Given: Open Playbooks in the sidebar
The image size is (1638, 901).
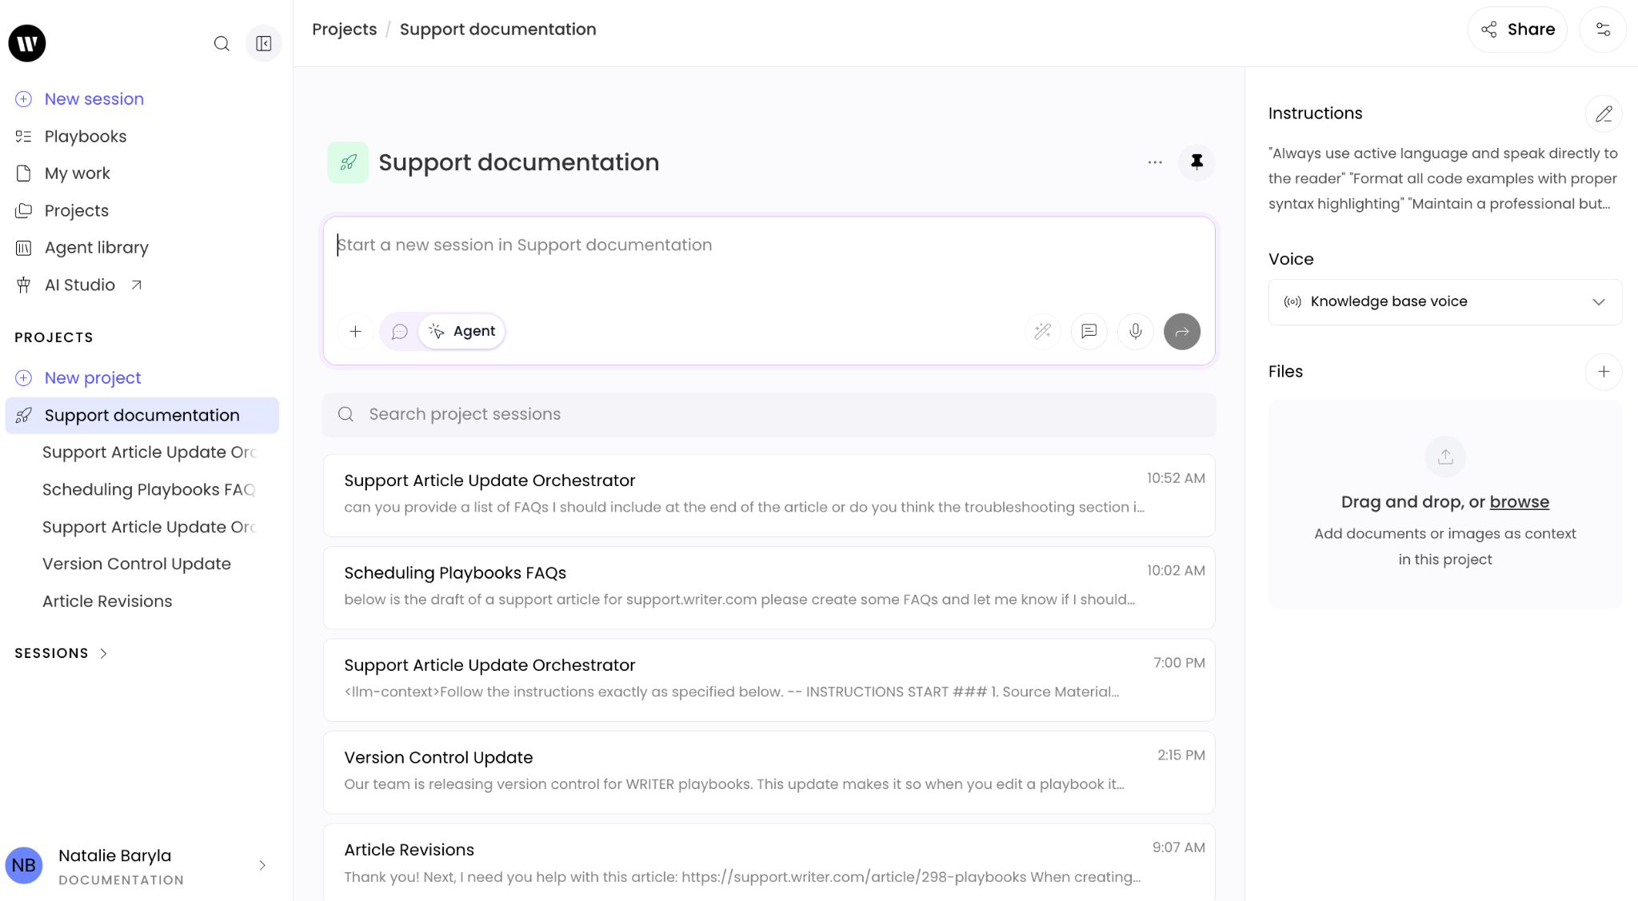Looking at the screenshot, I should (85, 137).
